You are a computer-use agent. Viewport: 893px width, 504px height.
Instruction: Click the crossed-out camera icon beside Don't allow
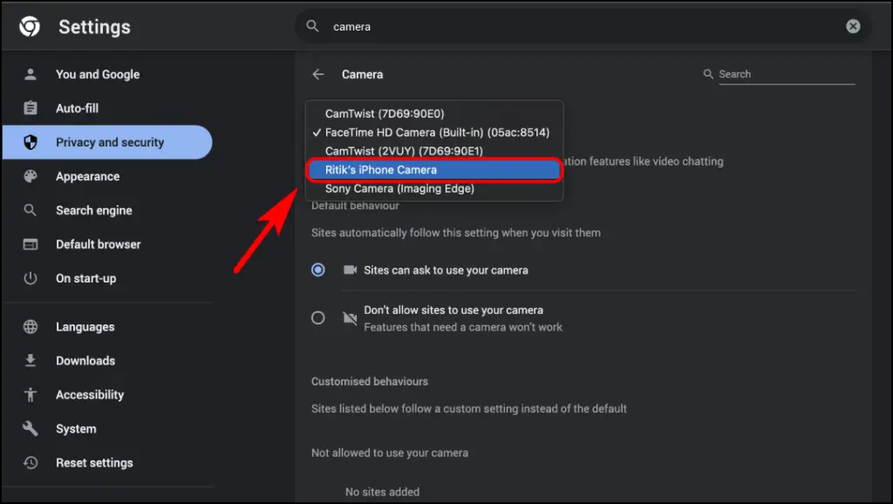[x=350, y=317]
